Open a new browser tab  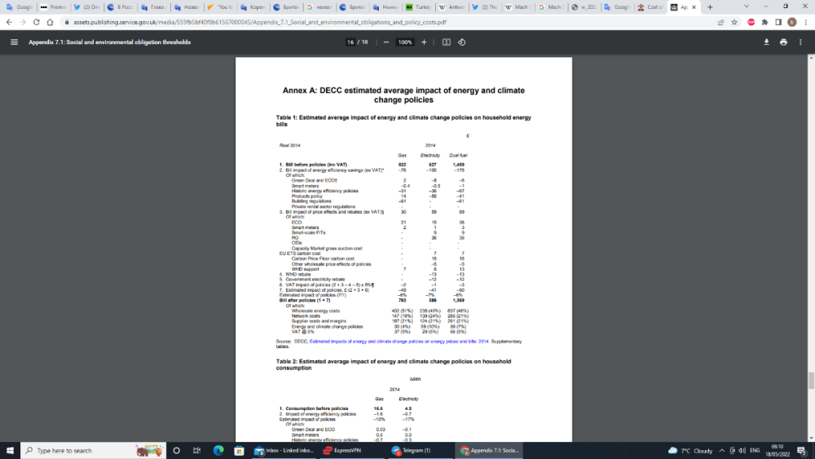tap(710, 7)
